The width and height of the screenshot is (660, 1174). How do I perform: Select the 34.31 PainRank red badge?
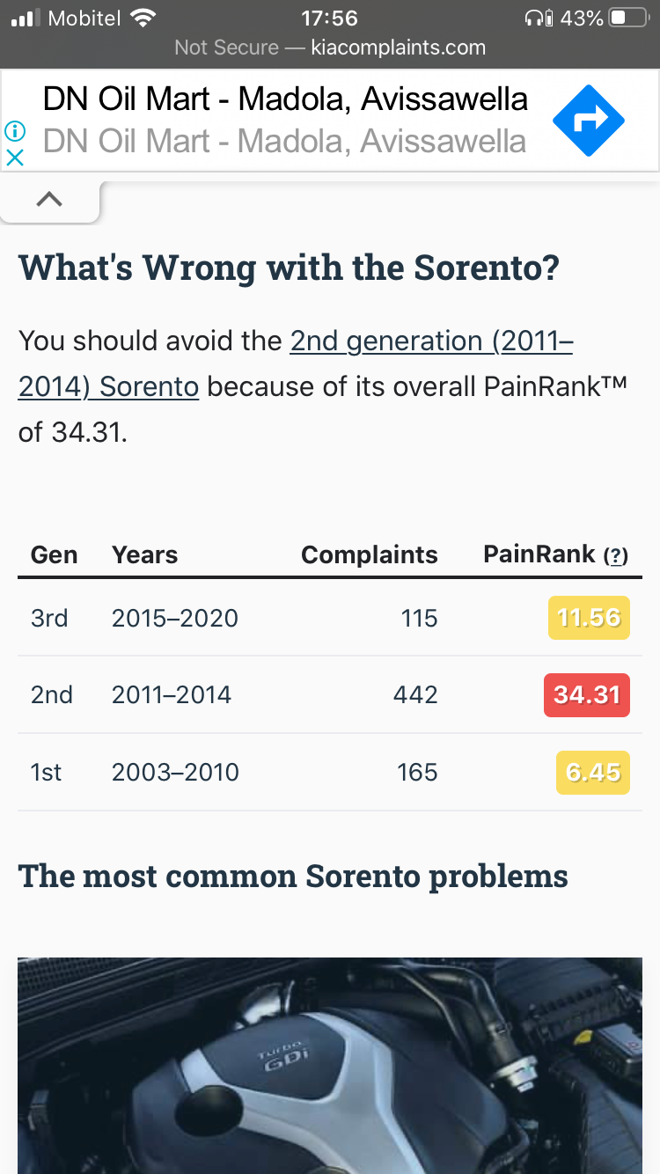587,695
